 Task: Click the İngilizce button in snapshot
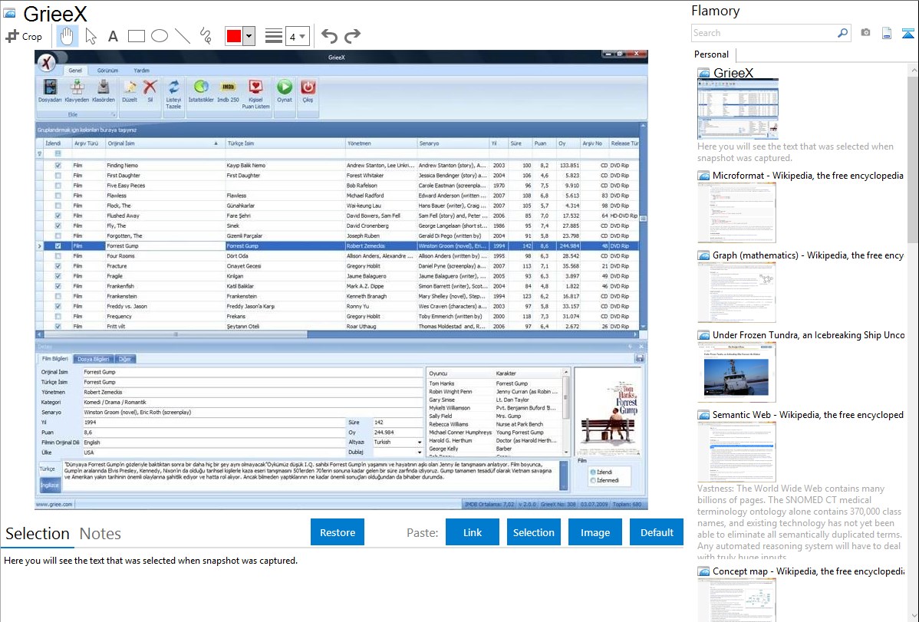50,485
